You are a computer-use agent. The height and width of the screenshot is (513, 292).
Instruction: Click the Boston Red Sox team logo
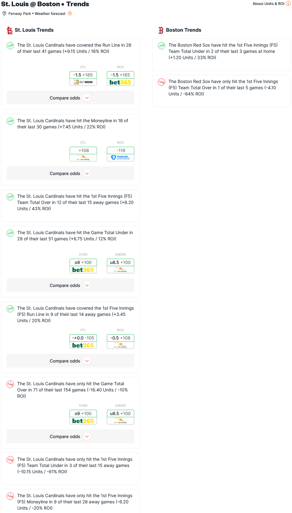click(161, 30)
